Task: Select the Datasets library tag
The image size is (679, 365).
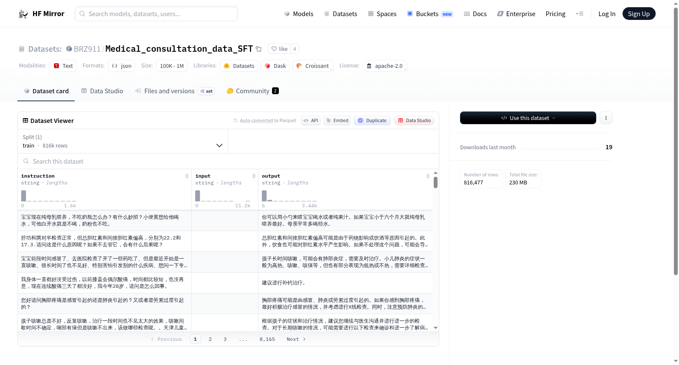Action: [239, 66]
